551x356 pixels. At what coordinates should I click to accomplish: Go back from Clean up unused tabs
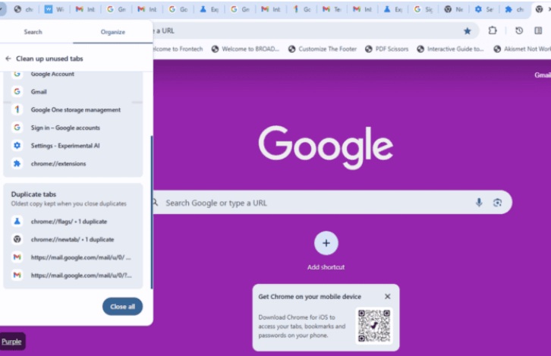click(x=8, y=58)
